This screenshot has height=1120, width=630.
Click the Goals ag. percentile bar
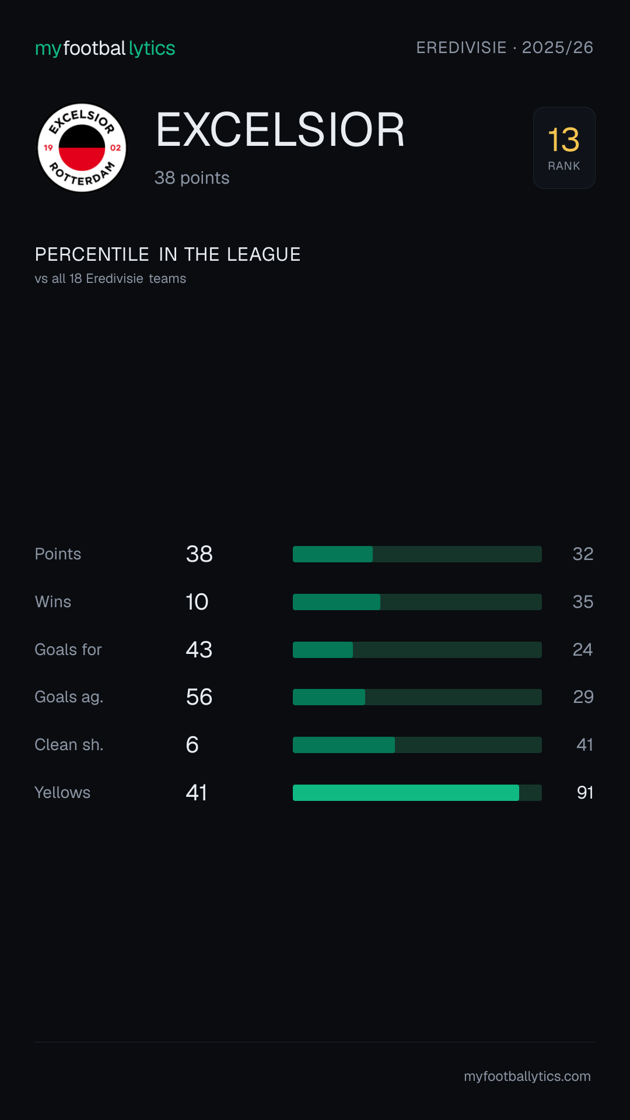pyautogui.click(x=417, y=697)
